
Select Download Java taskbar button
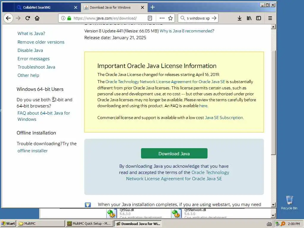click(138, 224)
